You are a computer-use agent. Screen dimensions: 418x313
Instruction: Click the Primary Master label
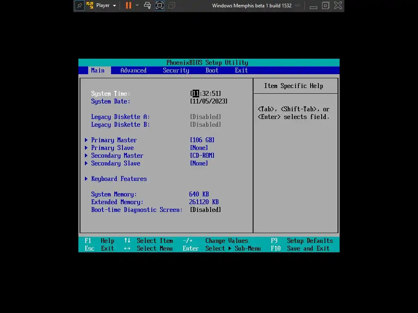(x=114, y=140)
